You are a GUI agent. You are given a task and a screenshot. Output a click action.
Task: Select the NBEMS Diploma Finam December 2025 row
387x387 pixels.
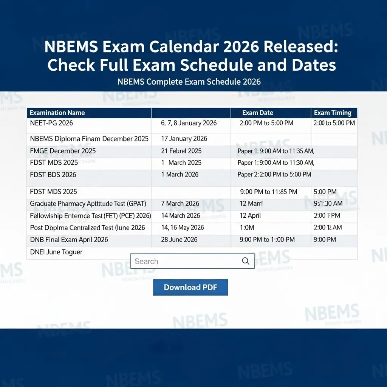[x=89, y=139]
